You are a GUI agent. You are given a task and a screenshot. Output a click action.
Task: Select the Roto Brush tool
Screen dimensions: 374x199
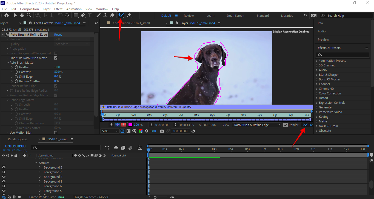click(x=121, y=15)
